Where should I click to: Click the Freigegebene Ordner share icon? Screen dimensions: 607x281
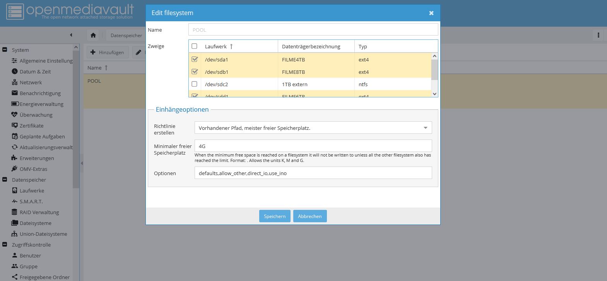(15, 277)
